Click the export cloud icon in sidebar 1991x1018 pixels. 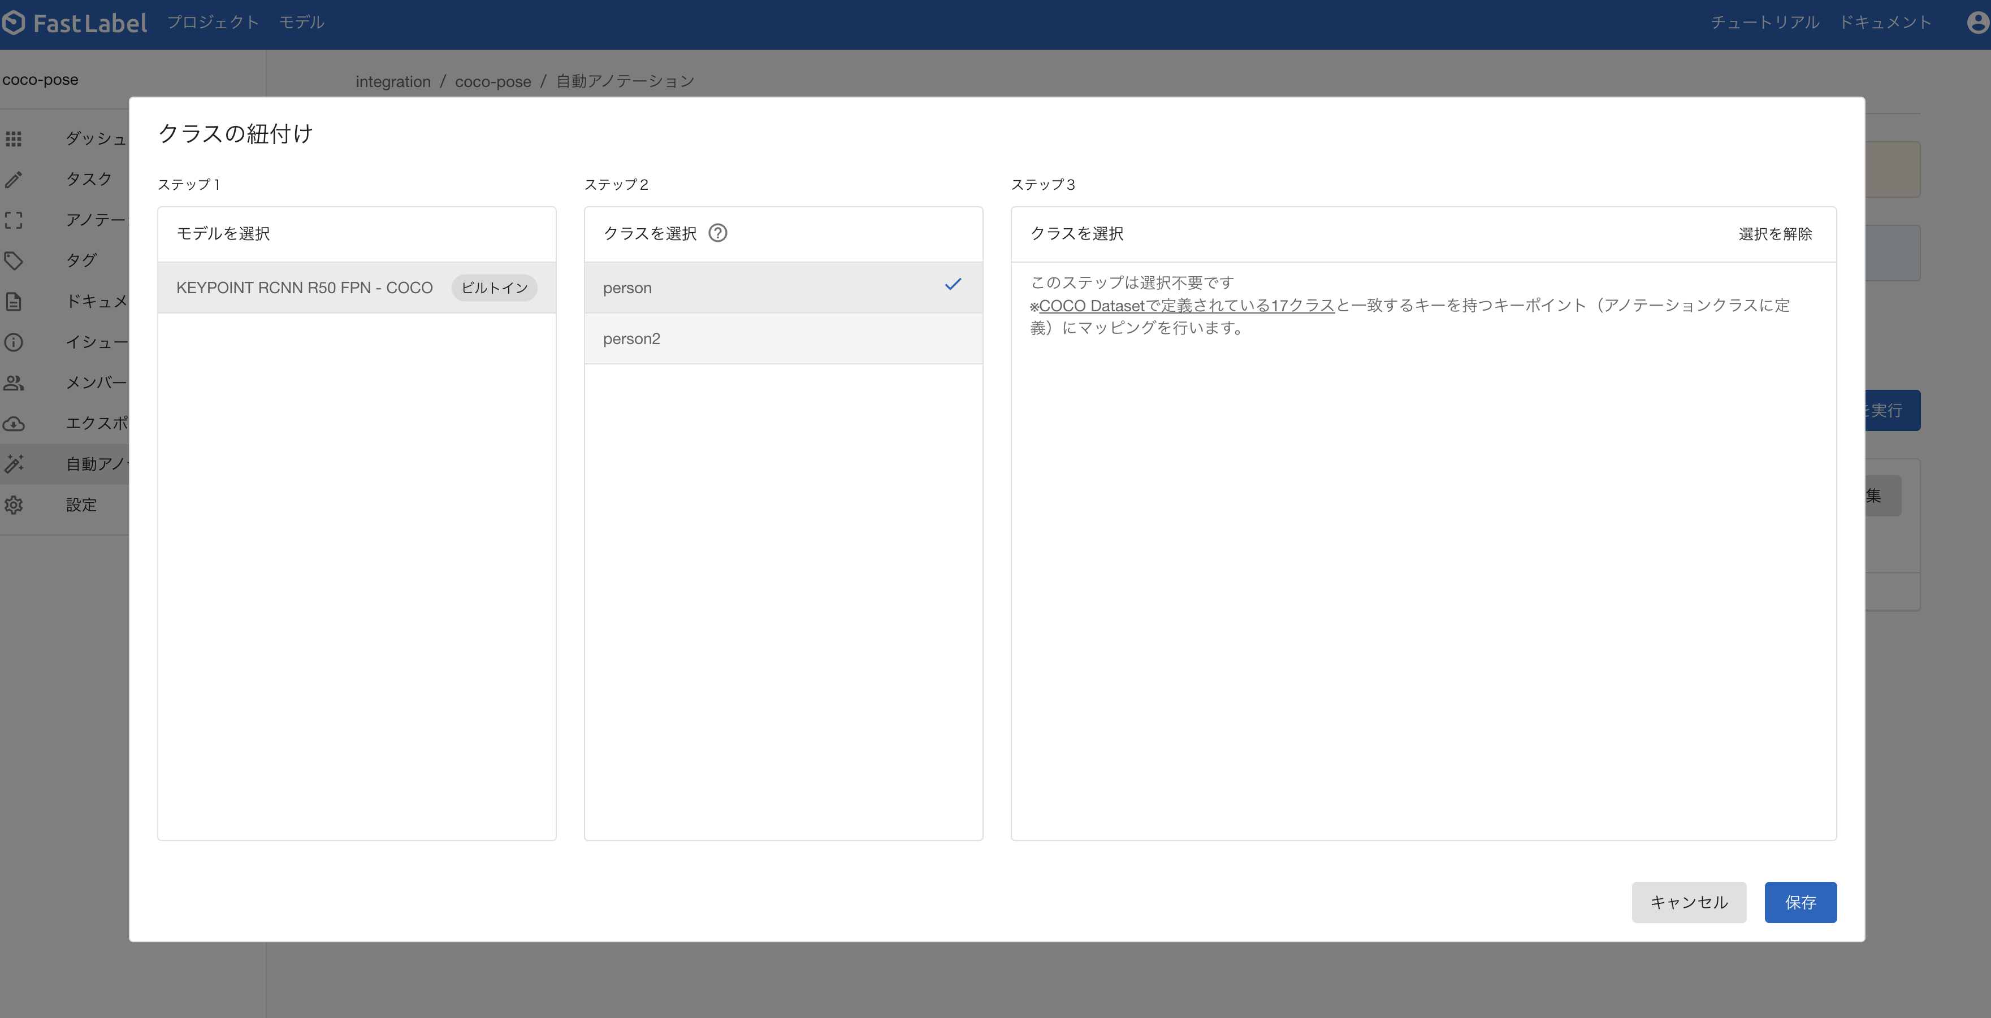(x=14, y=423)
